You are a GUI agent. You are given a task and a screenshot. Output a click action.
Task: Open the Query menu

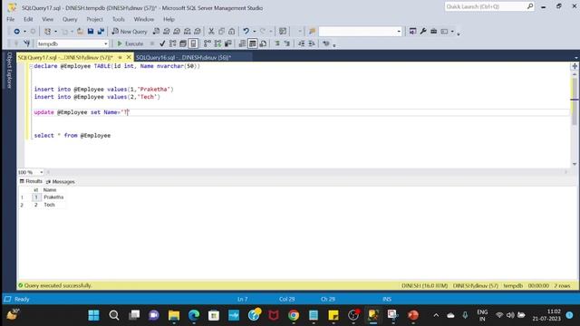70,19
